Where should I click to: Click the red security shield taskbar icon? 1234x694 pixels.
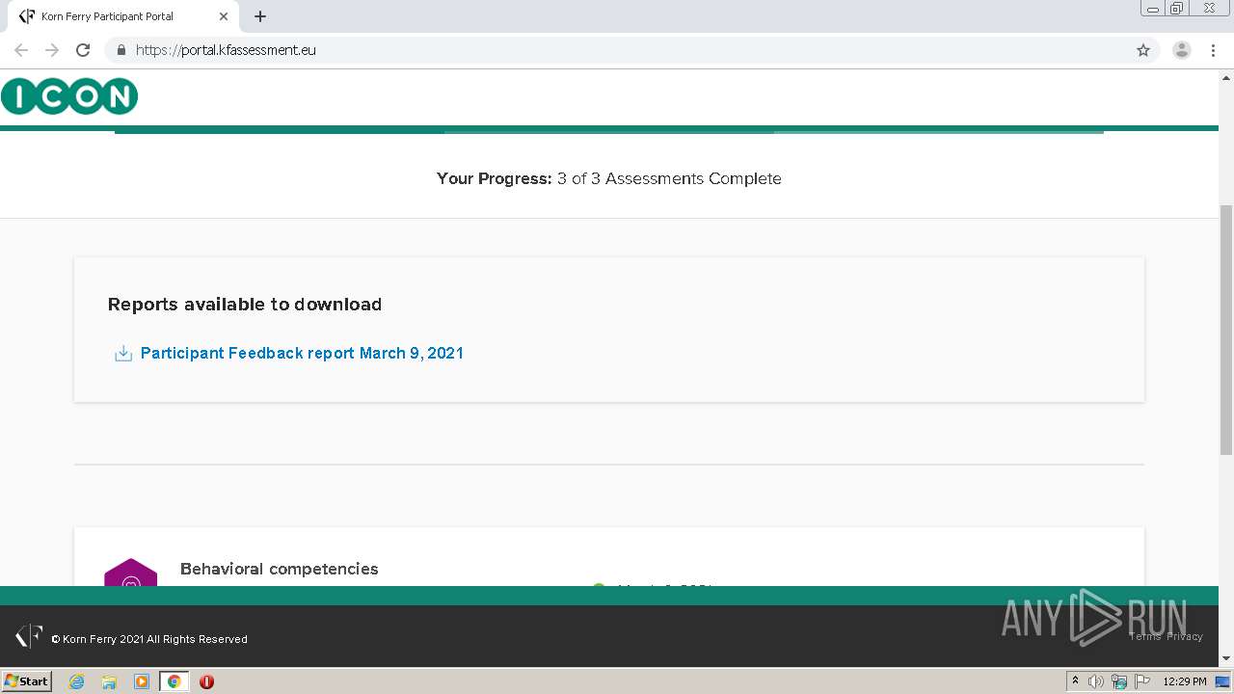[206, 681]
